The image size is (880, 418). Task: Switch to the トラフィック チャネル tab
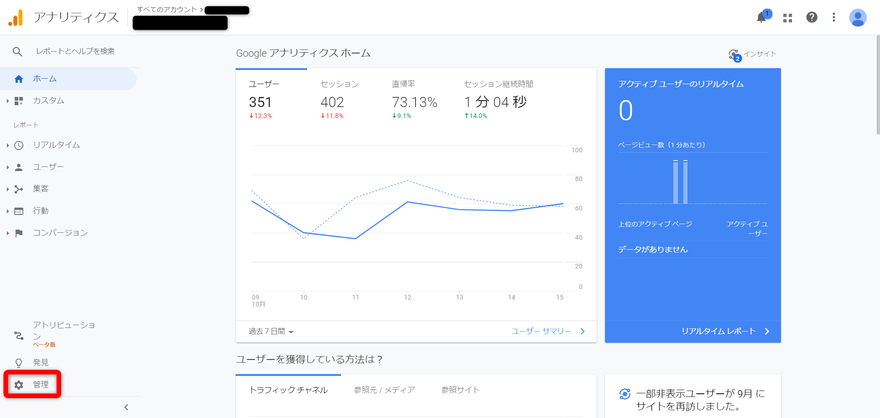[288, 390]
